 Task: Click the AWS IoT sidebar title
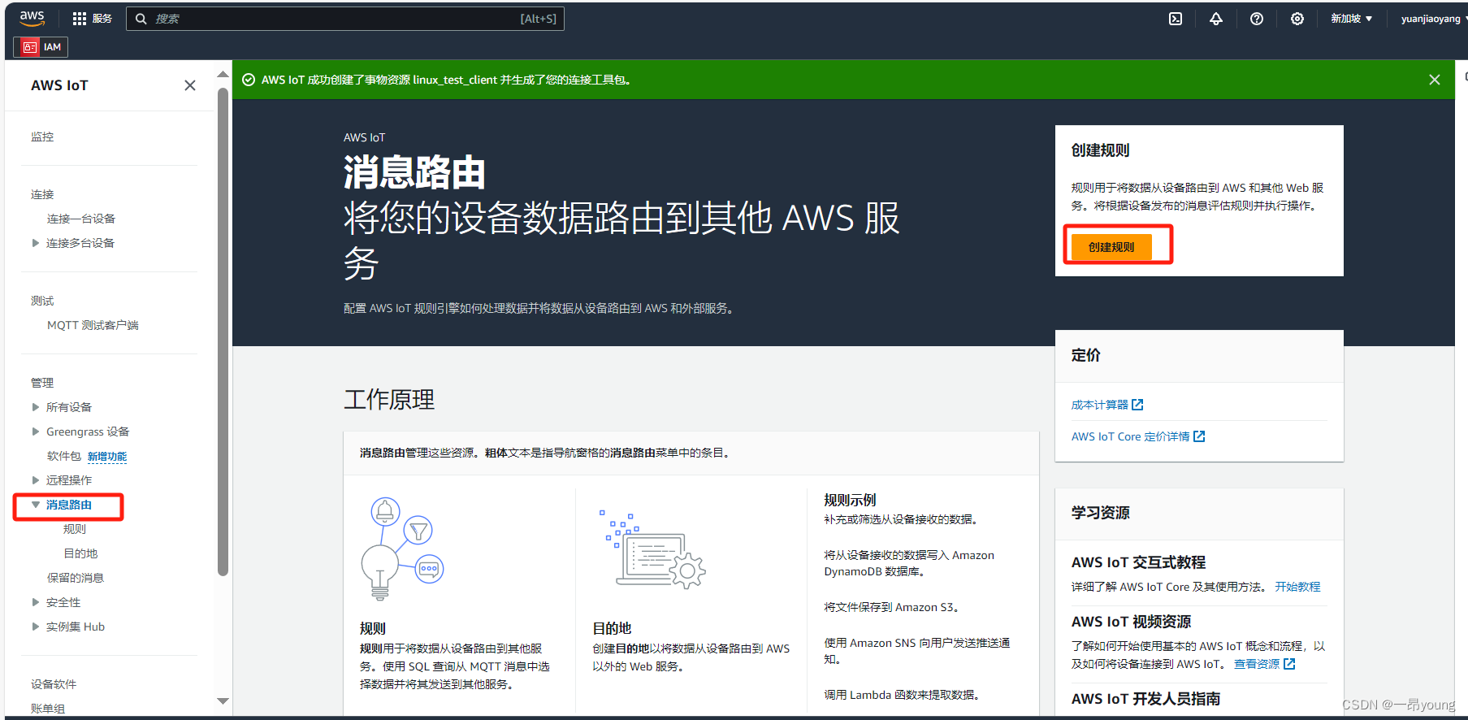[x=59, y=85]
